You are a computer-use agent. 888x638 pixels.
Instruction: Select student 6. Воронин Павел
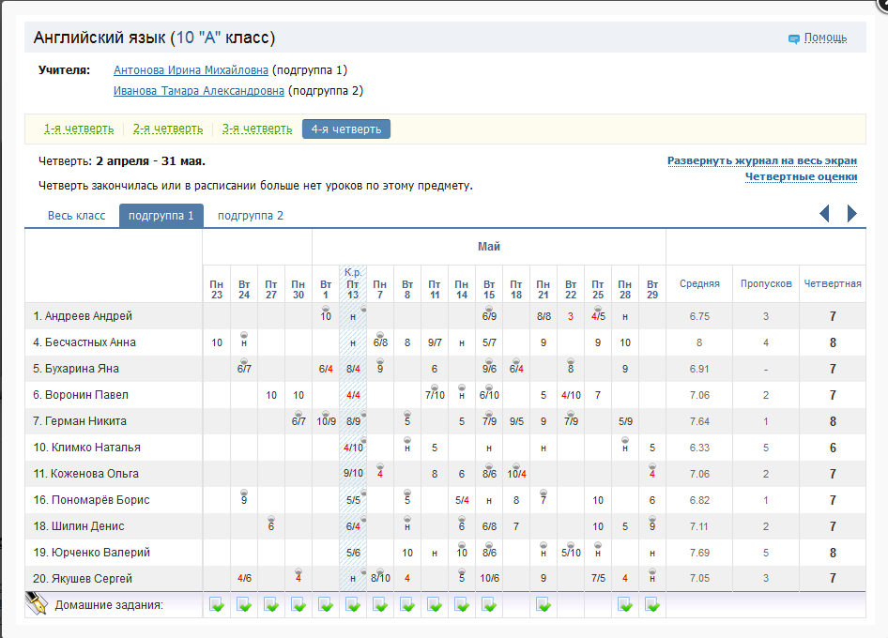[x=81, y=395]
